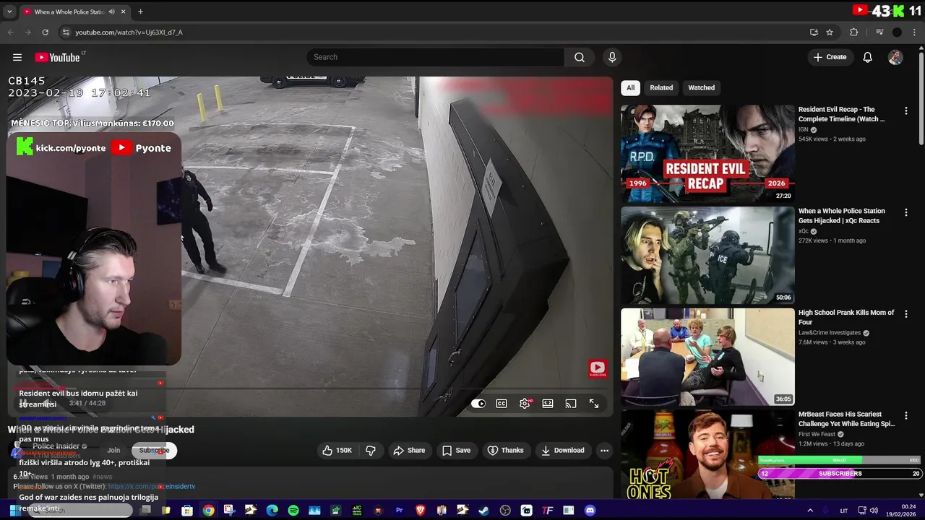Subscribe to the Police Insider channel

(154, 450)
